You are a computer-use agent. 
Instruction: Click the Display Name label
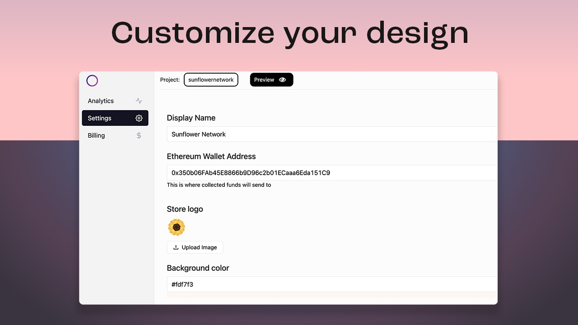coord(191,118)
